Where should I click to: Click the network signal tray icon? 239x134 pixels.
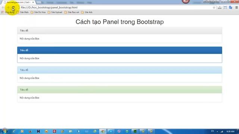click(222, 131)
